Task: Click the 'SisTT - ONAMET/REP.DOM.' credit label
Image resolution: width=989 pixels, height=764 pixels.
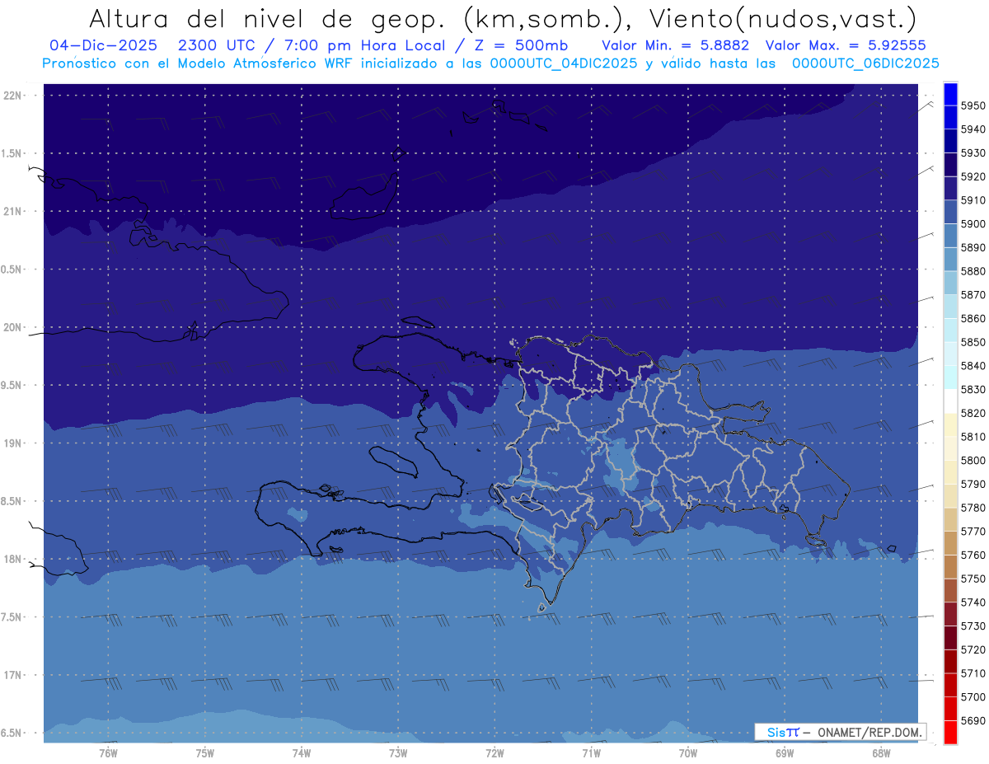Action: (841, 732)
